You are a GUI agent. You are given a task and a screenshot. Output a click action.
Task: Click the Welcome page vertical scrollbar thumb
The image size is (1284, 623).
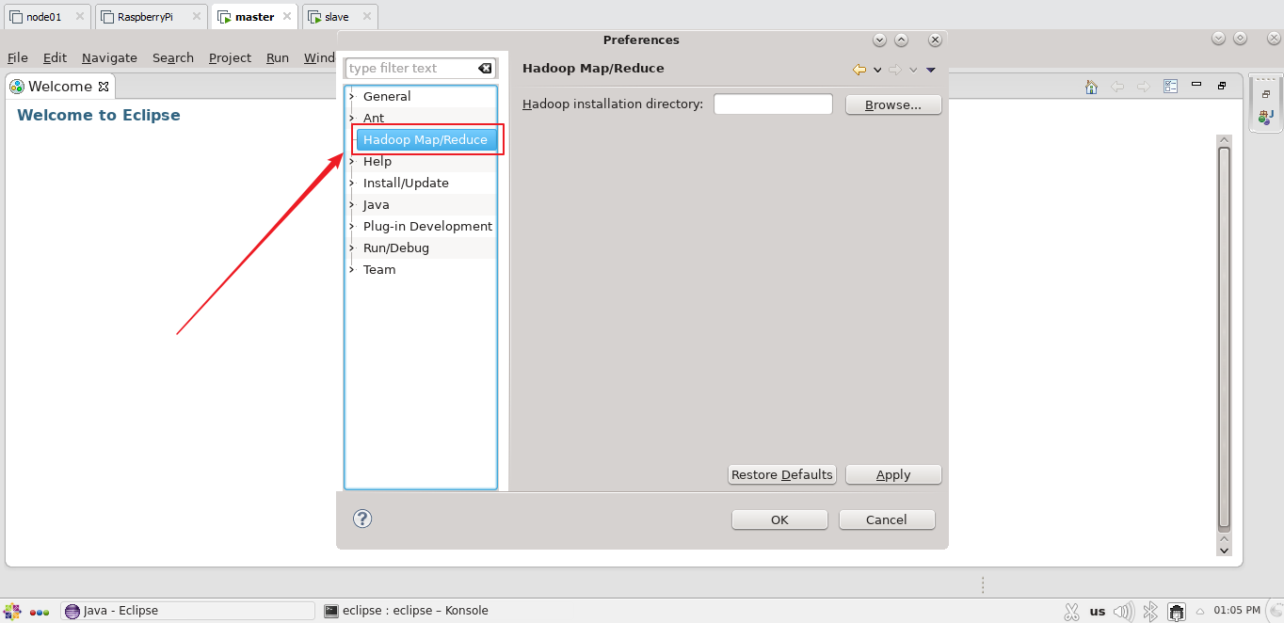tap(1224, 337)
